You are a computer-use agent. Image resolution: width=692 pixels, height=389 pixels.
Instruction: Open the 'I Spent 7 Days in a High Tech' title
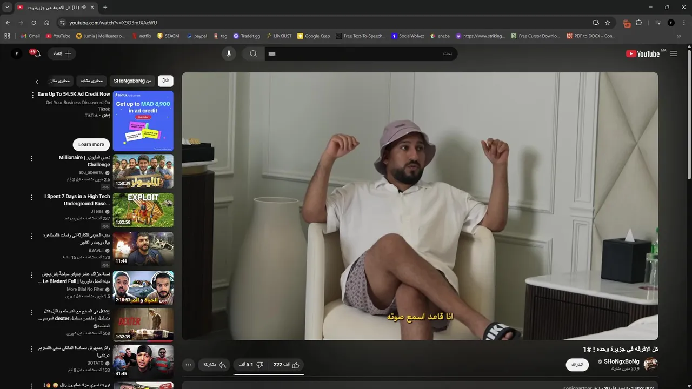pyautogui.click(x=77, y=200)
